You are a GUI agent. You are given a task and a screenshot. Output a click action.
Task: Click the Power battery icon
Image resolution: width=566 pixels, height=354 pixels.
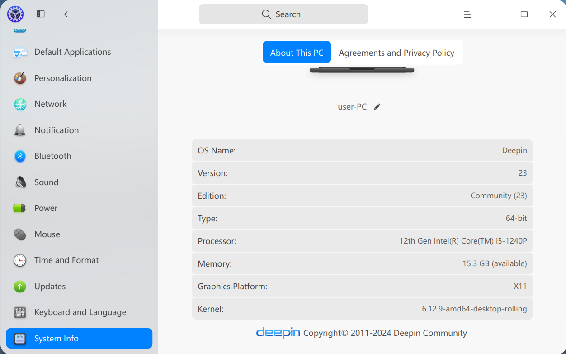tap(20, 208)
